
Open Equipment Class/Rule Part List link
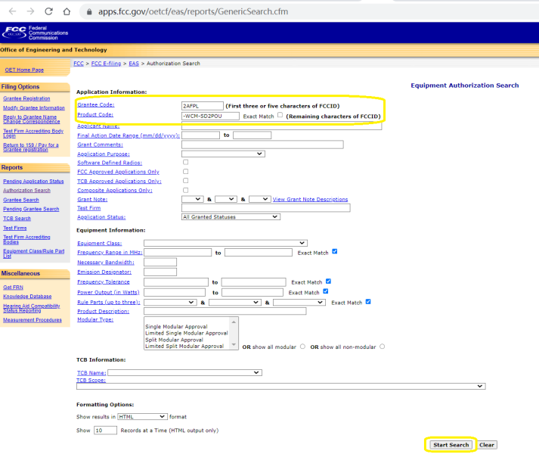[34, 253]
